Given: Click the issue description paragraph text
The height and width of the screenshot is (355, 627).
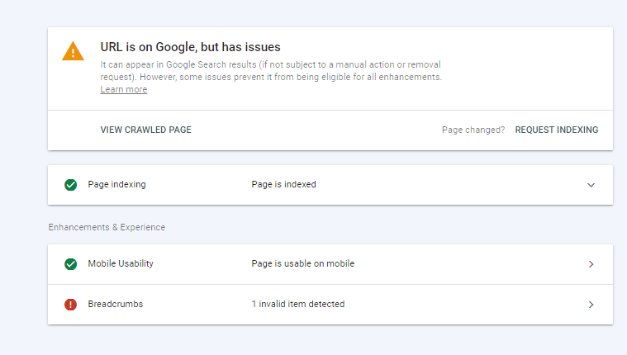Looking at the screenshot, I should pos(271,71).
